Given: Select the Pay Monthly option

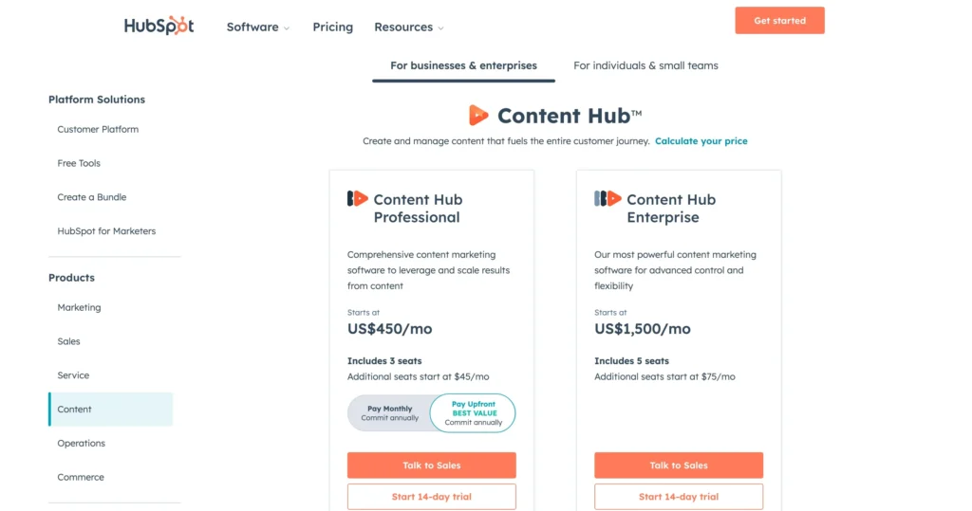Looking at the screenshot, I should tap(390, 413).
